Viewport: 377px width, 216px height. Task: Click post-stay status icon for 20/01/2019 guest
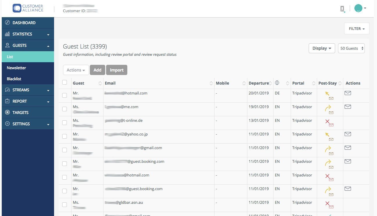pyautogui.click(x=329, y=96)
